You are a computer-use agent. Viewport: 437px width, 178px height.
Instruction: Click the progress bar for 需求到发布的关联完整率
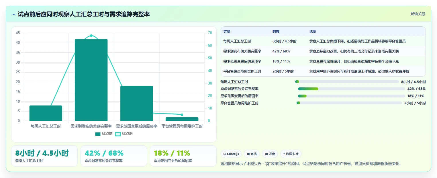pyautogui.click(x=351, y=89)
